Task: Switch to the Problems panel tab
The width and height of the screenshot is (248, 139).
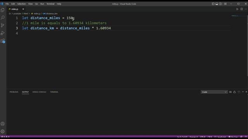Action: tap(14, 92)
